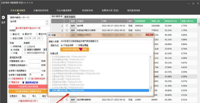Open the 拓展词分析(足迹) top tab
This screenshot has width=200, height=103.
tap(110, 11)
